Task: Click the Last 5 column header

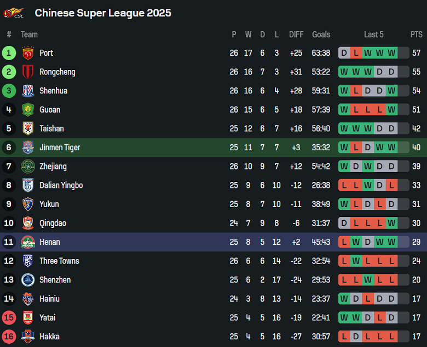Action: [374, 34]
